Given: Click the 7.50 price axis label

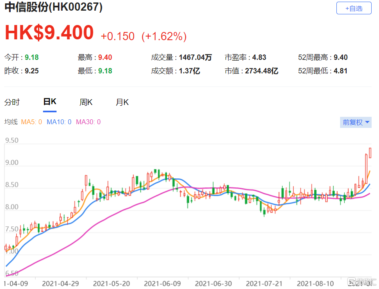Looking at the screenshot, I should (12, 229).
